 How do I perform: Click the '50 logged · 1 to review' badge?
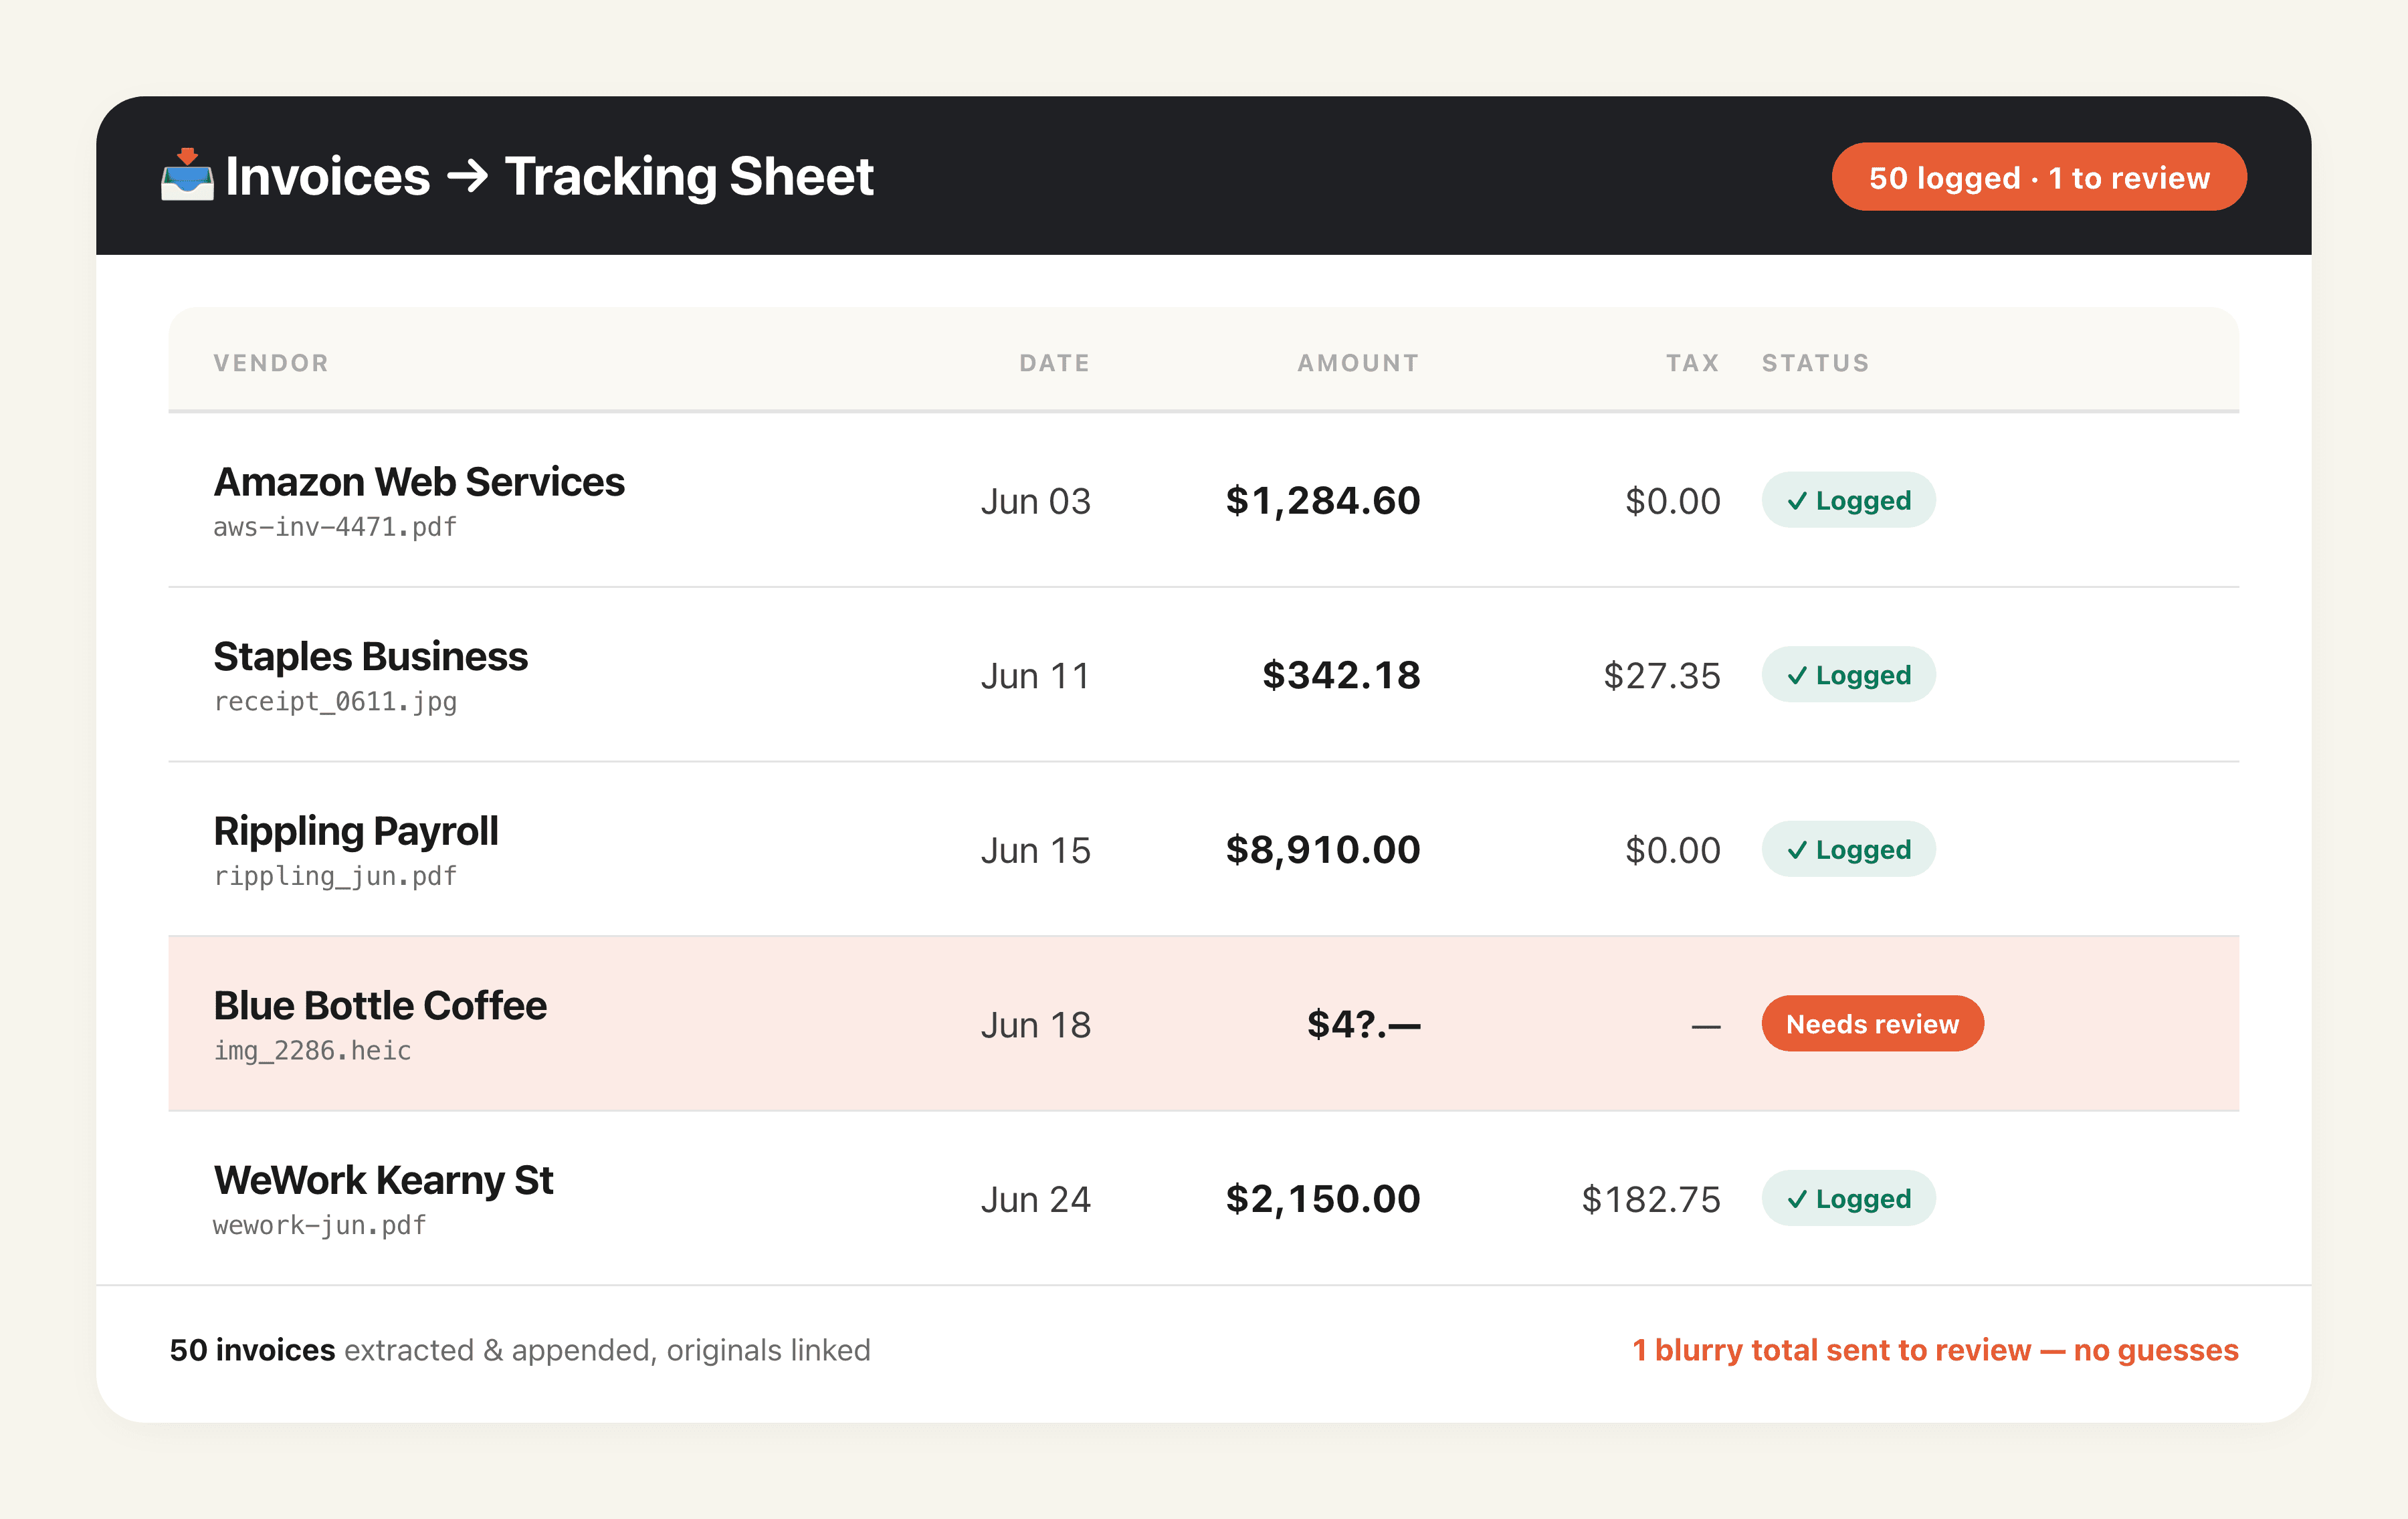pyautogui.click(x=2038, y=177)
